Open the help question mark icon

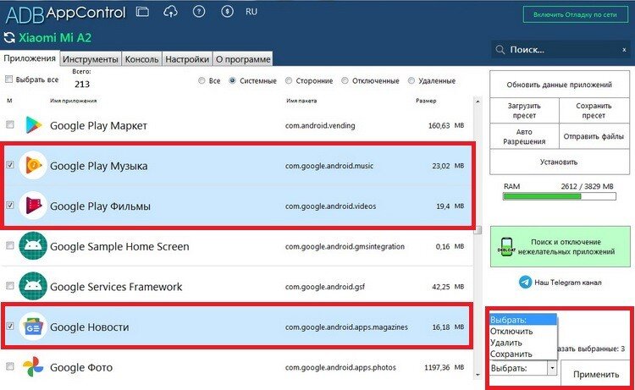(199, 12)
